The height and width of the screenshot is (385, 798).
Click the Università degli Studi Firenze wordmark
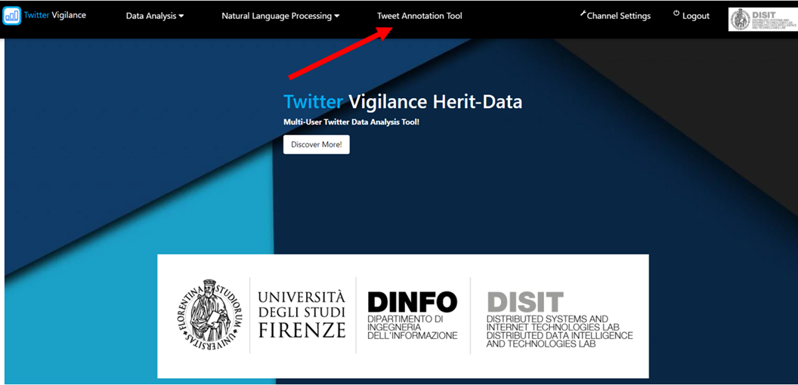[302, 313]
